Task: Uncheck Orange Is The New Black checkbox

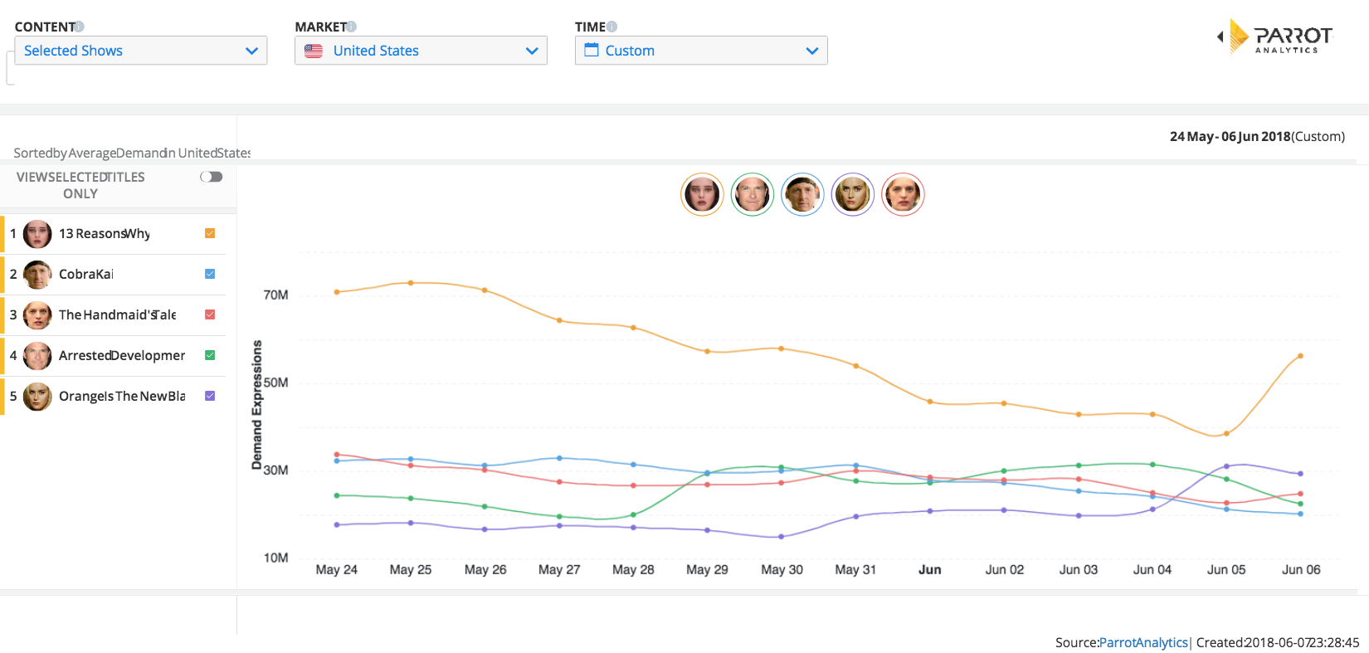Action: tap(210, 396)
